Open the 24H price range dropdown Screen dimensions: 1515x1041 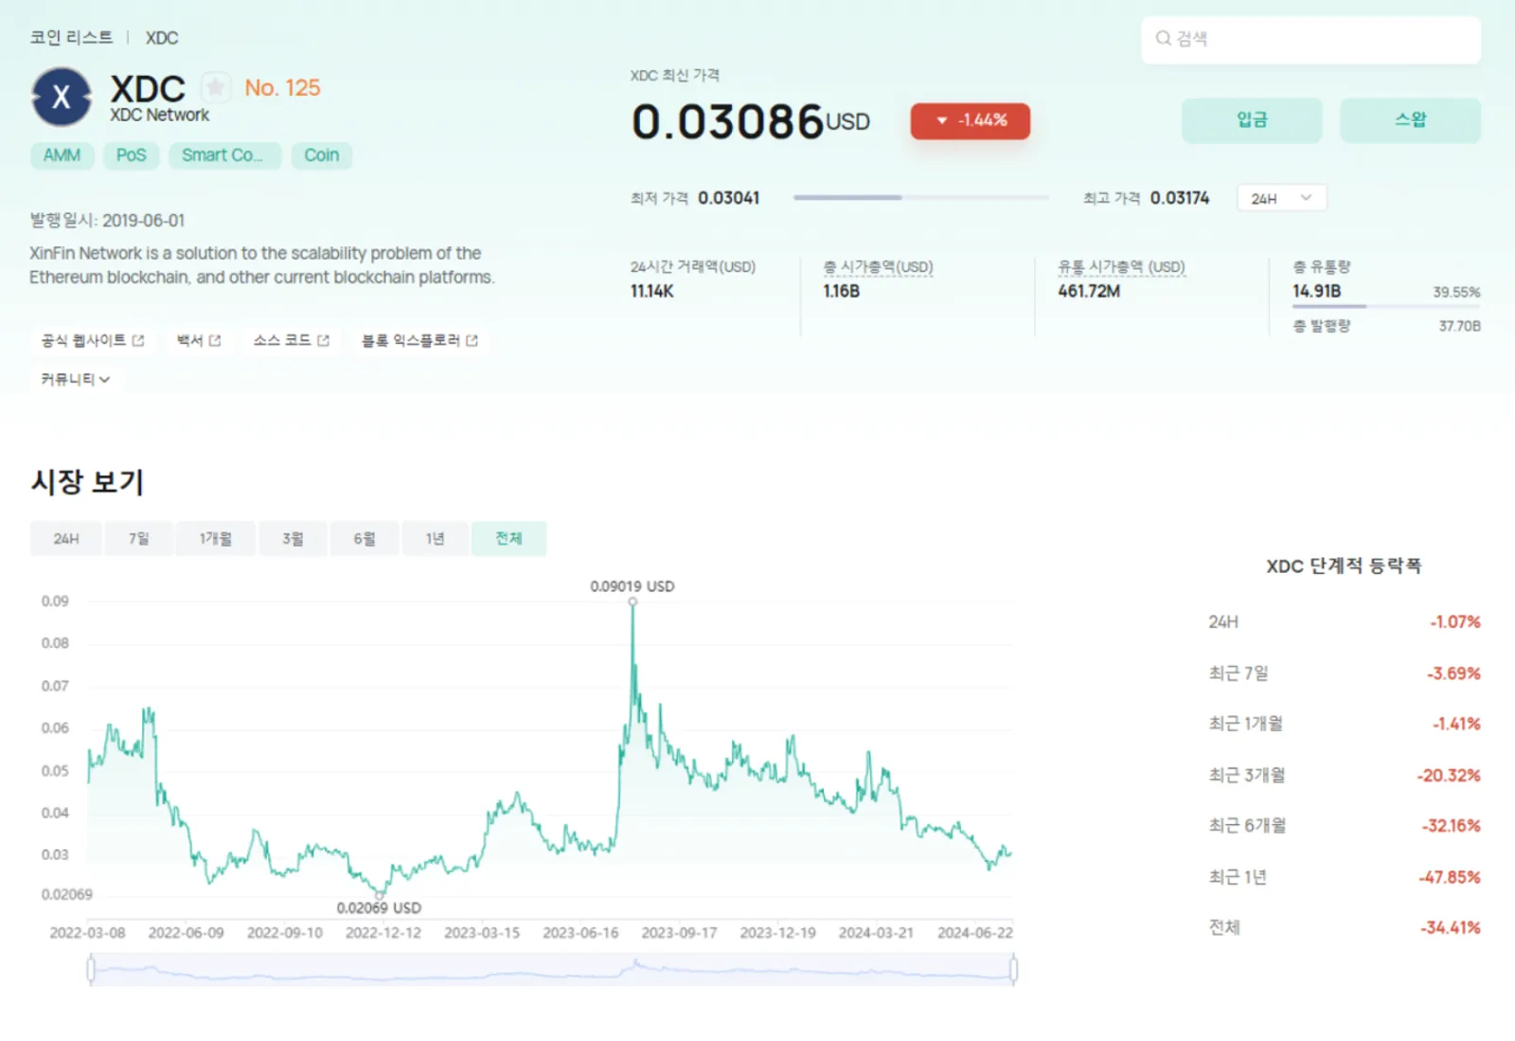coord(1281,198)
